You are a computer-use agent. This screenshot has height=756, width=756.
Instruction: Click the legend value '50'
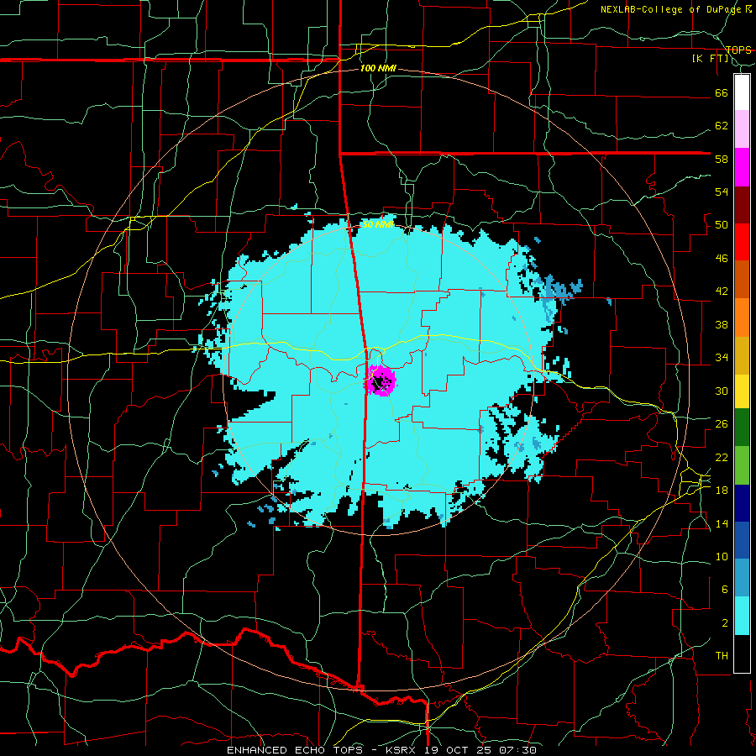(x=722, y=225)
